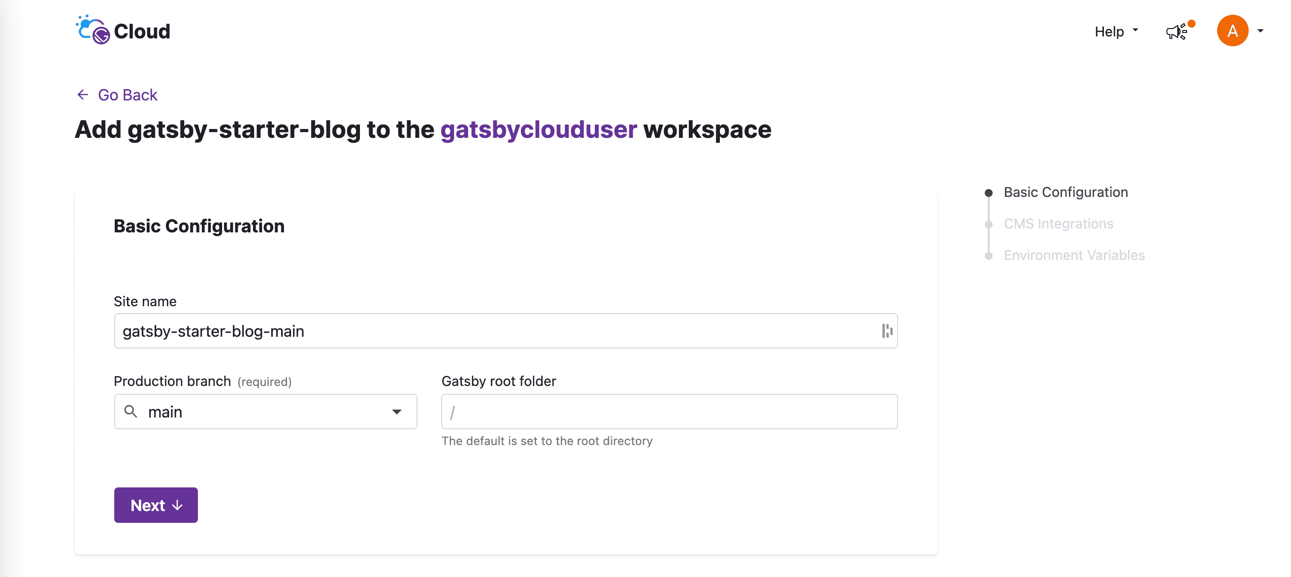
Task: Click the down arrow icon on Next button
Action: tap(177, 505)
